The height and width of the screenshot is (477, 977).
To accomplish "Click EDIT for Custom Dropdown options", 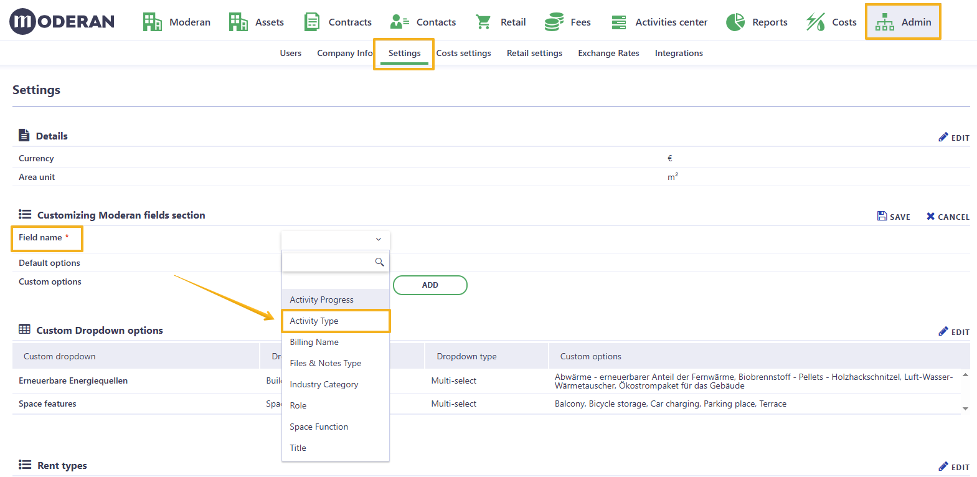I will tap(954, 332).
